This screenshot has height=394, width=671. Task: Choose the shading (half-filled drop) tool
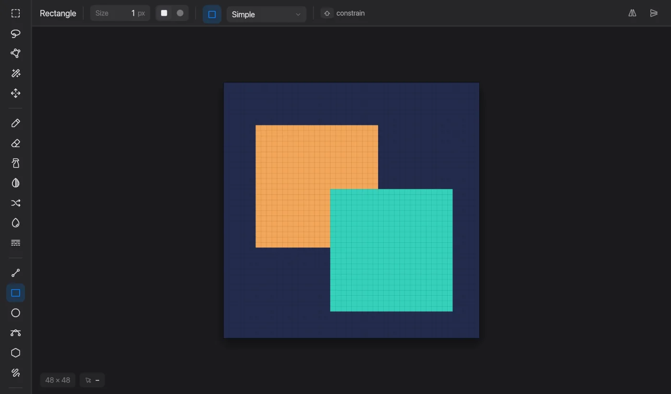coord(15,183)
